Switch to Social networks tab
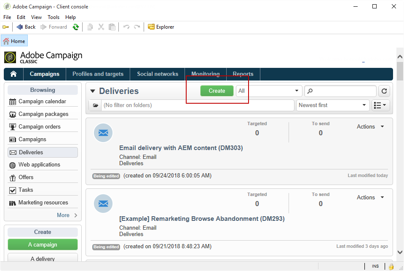The width and height of the screenshot is (404, 271). 158,74
